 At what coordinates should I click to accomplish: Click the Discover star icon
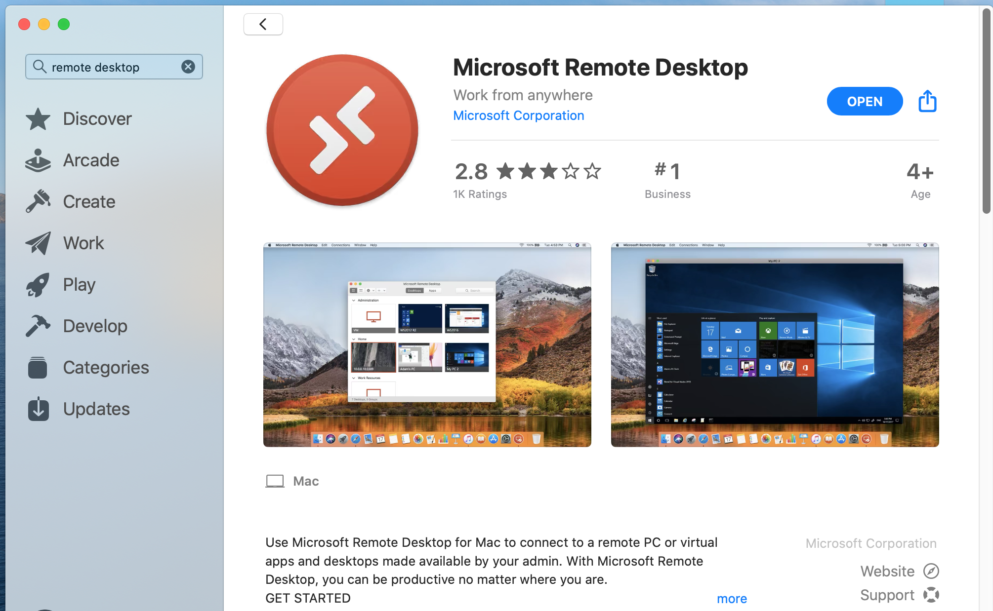38,119
